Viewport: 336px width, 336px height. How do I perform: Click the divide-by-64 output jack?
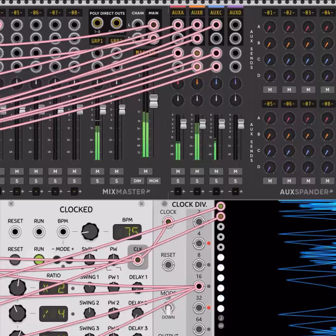tap(199, 329)
